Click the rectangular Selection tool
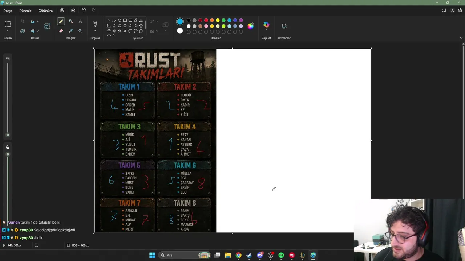This screenshot has height=261, width=465. (x=8, y=24)
